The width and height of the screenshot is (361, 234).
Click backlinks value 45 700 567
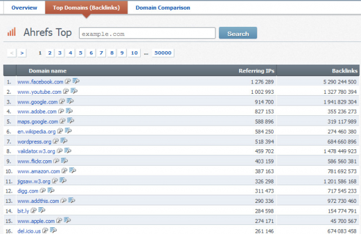343,221
